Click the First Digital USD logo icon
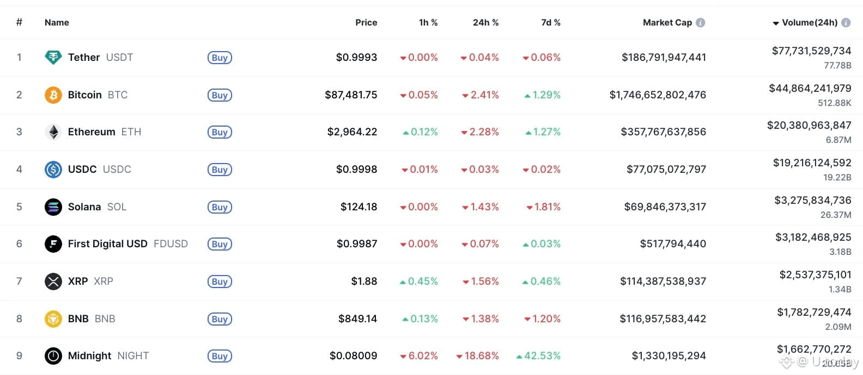Image resolution: width=863 pixels, height=375 pixels. tap(53, 244)
